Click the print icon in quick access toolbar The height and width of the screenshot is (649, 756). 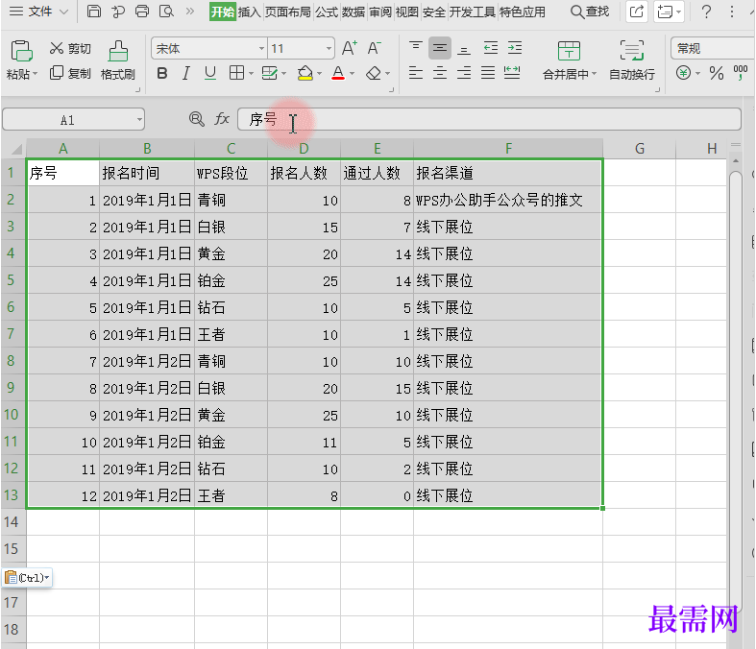point(142,12)
